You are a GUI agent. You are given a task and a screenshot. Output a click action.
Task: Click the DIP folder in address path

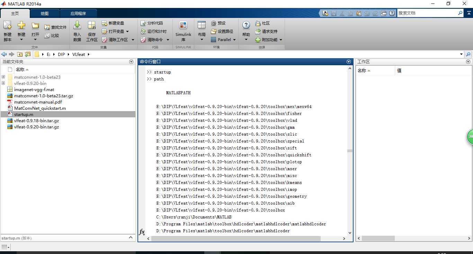coord(61,54)
